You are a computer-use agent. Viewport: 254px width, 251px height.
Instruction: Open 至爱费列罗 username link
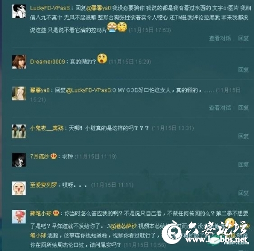click(x=44, y=185)
